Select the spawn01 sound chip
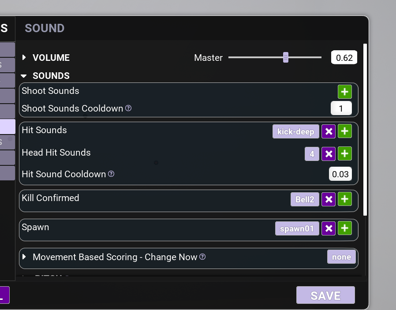396x310 pixels. (x=297, y=228)
